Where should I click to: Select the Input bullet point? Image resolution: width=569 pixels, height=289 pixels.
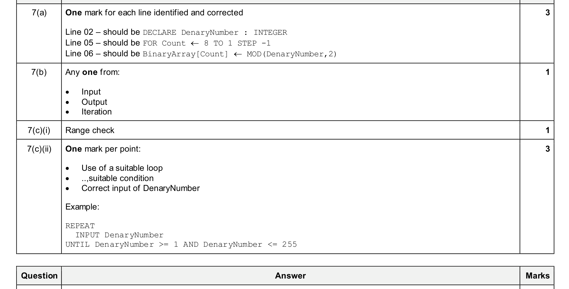pos(91,92)
